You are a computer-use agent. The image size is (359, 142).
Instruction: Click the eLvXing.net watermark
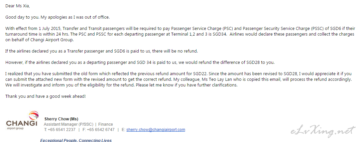[323, 131]
